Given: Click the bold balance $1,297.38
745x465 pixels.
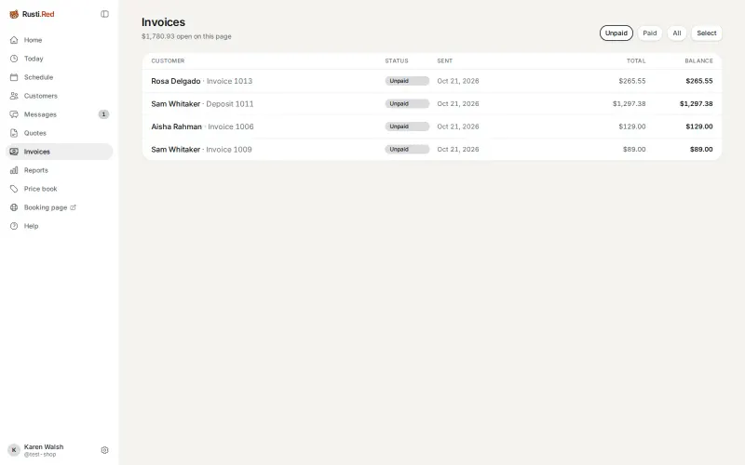Looking at the screenshot, I should [696, 104].
